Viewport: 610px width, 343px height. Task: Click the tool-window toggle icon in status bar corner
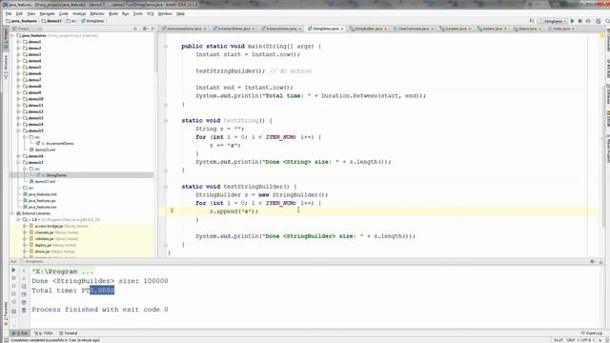click(6, 340)
